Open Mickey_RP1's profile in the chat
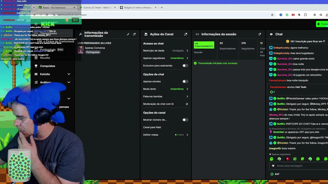The width and height of the screenshot is (328, 184). 276,115
